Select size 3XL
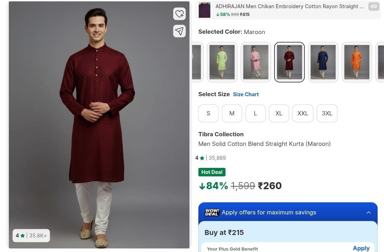This screenshot has width=384, height=252. click(327, 113)
